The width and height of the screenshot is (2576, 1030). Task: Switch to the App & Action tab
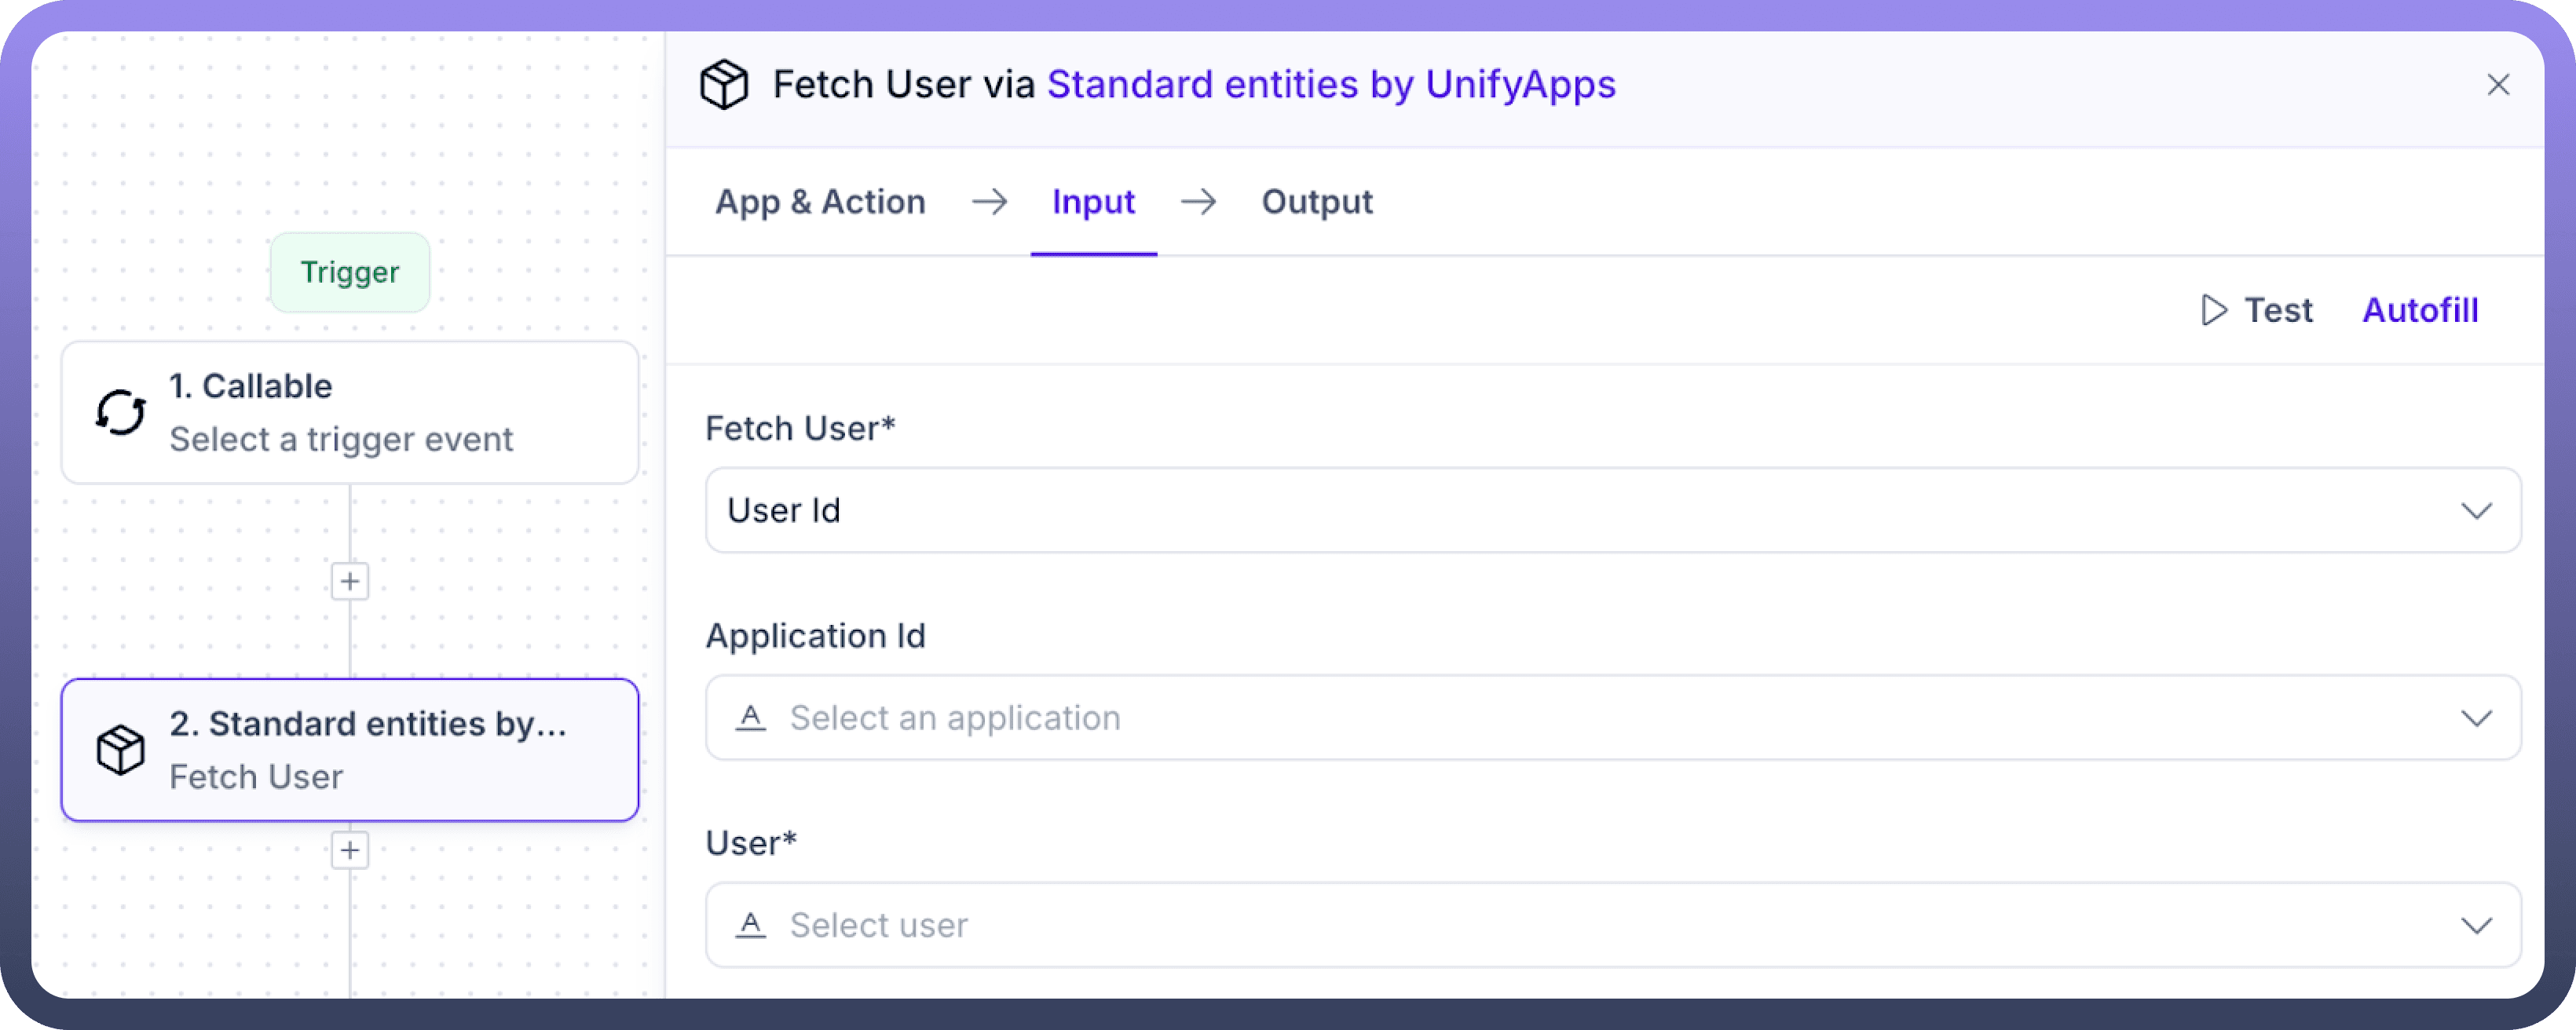(x=820, y=202)
